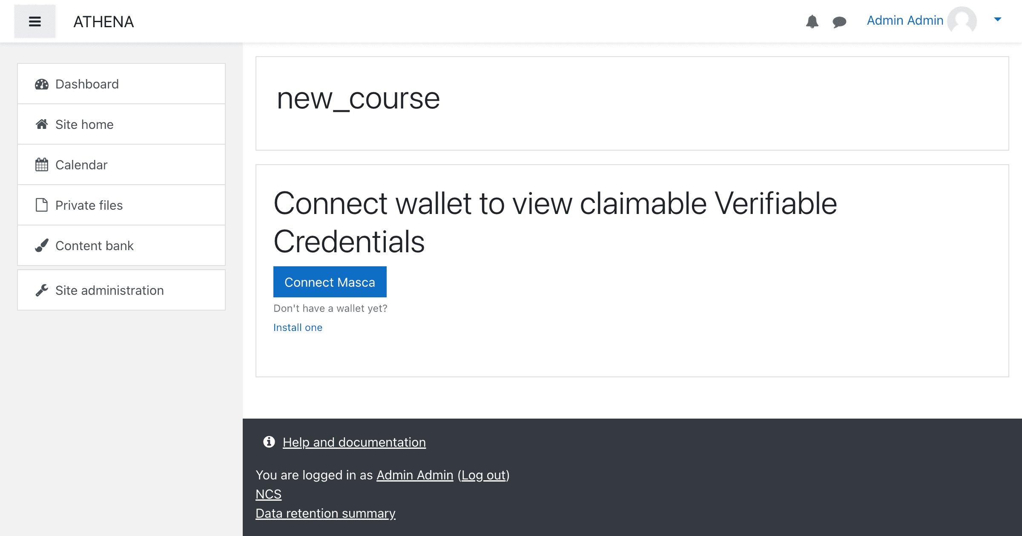Open the messages chat icon

point(839,21)
